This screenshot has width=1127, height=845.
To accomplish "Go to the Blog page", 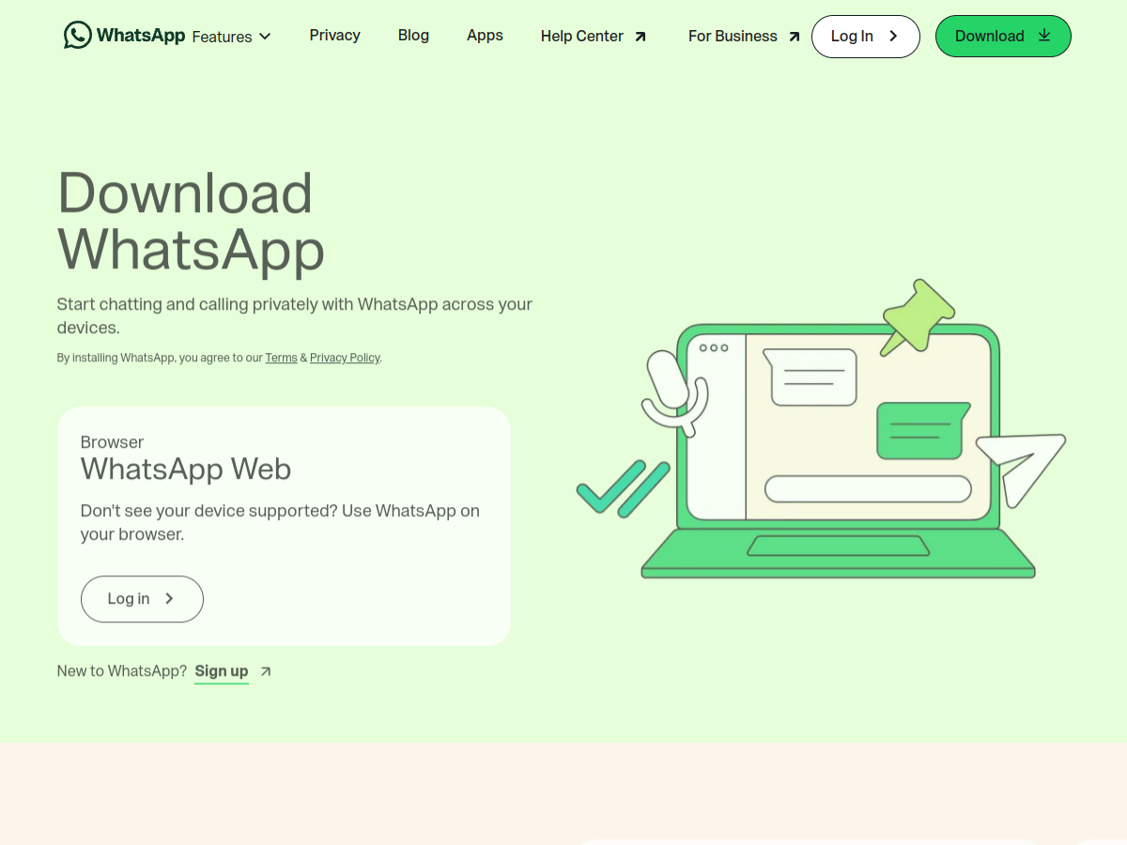I will [x=413, y=36].
